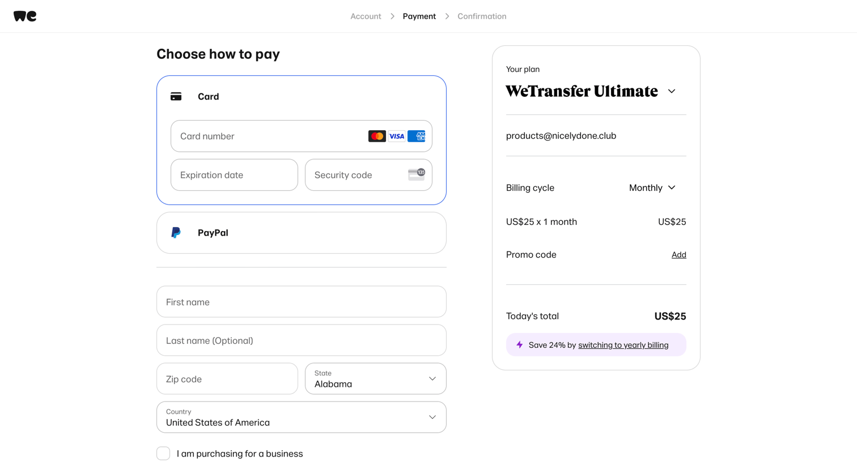Viewport: 857px width, 461px height.
Task: Click the Mastercard logo icon
Action: pyautogui.click(x=377, y=136)
